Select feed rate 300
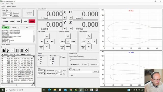 pyautogui.click(x=50, y=58)
